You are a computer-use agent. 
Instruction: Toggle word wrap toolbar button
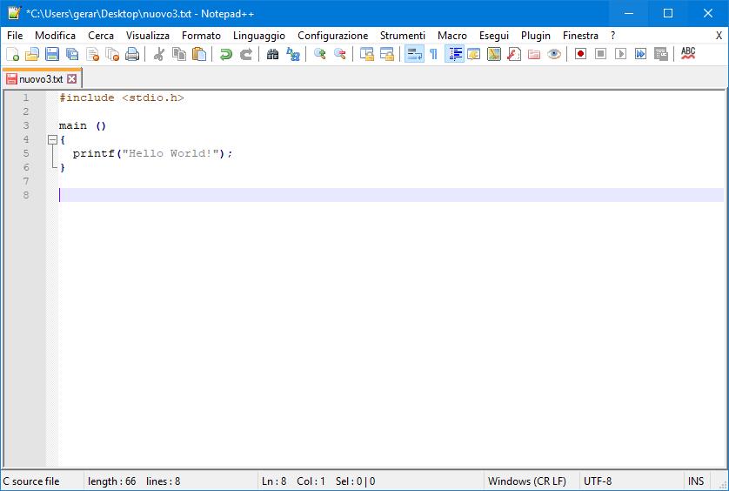point(414,55)
